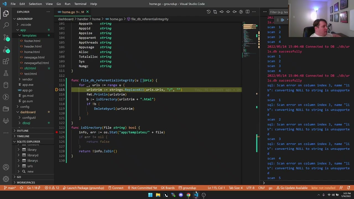
Task: Open the Terminal menu
Action: click(x=80, y=4)
